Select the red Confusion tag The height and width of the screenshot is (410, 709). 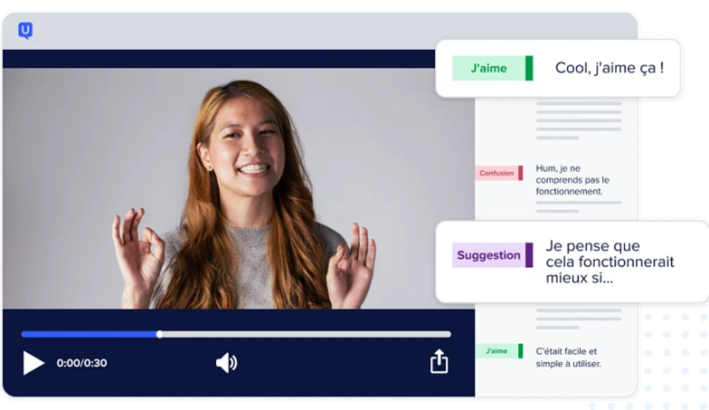pos(496,173)
